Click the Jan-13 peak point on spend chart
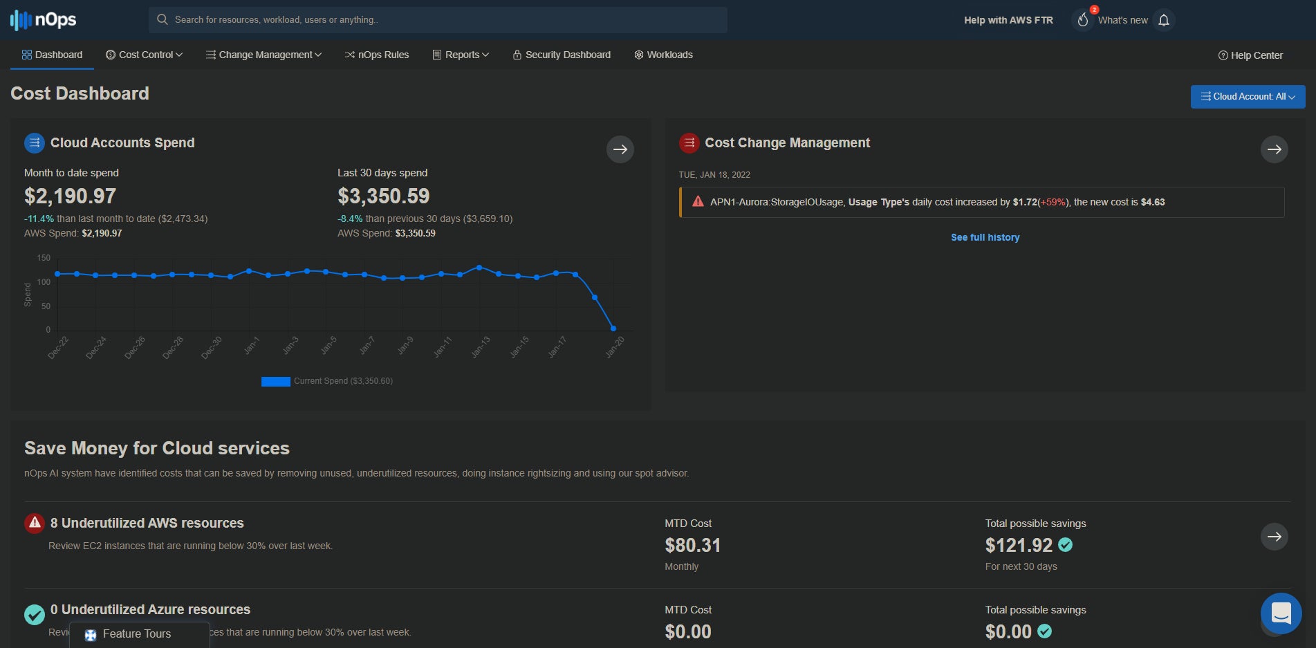Viewport: 1316px width, 648px height. click(479, 267)
